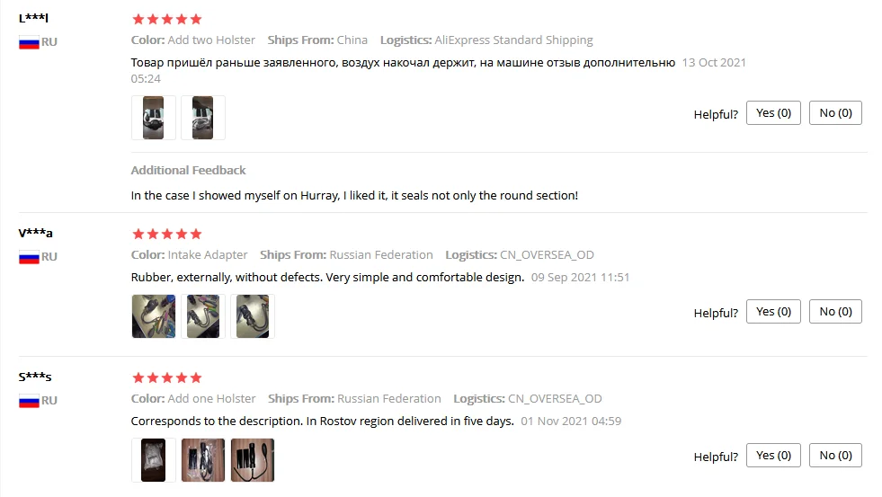Viewport: 882px width, 497px height.
Task: Click the Russian flag beside L***l
Action: coord(29,42)
